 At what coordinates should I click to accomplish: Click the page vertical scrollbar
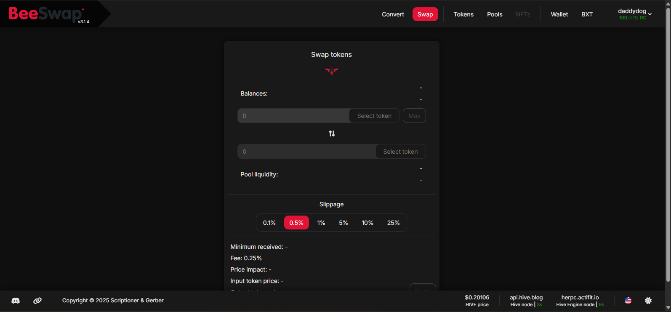pyautogui.click(x=668, y=144)
